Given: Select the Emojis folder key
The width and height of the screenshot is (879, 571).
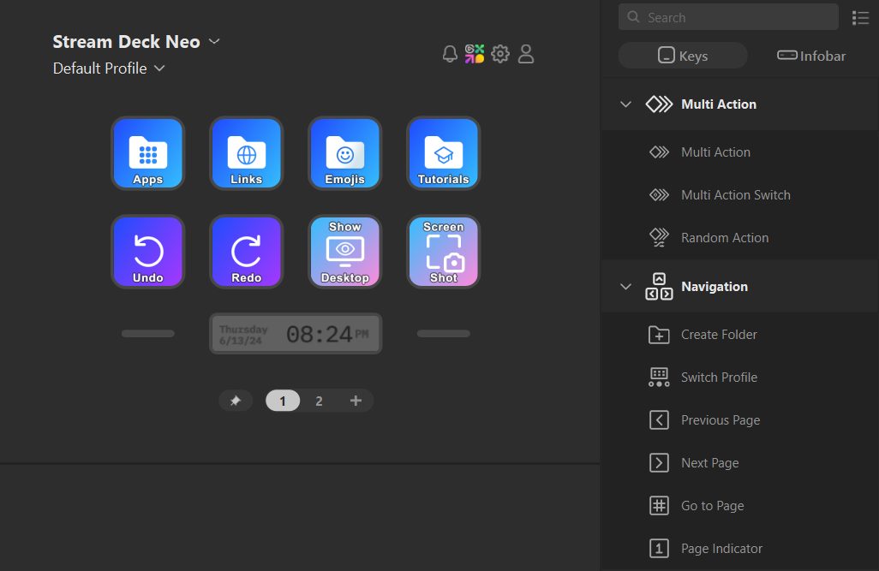Looking at the screenshot, I should [344, 153].
